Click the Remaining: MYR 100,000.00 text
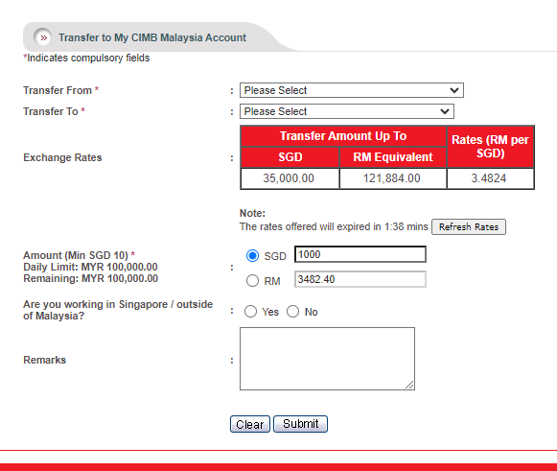557x471 pixels. point(90,278)
